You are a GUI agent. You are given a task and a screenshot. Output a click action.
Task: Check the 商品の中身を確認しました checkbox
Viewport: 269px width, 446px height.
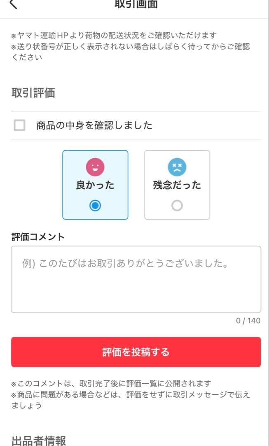coord(19,125)
